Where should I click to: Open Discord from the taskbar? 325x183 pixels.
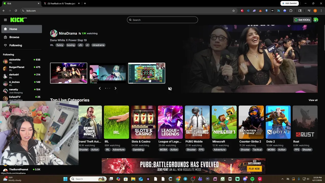point(245,179)
